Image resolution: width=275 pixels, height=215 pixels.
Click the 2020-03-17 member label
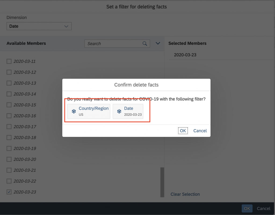coord(25,126)
